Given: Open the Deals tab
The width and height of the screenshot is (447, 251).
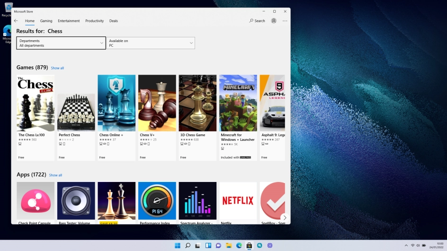Looking at the screenshot, I should pos(114,21).
